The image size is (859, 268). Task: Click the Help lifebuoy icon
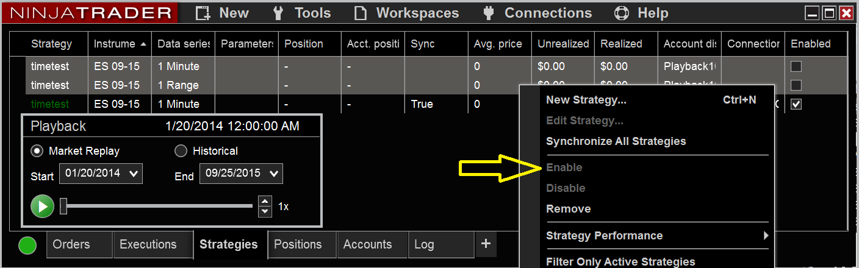[621, 13]
